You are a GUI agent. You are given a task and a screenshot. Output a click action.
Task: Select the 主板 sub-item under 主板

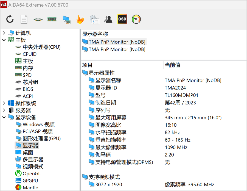pos(28,61)
